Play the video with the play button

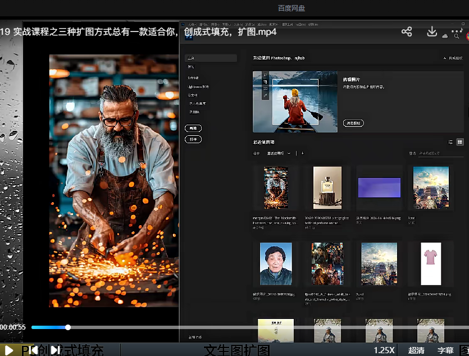(x=8, y=350)
